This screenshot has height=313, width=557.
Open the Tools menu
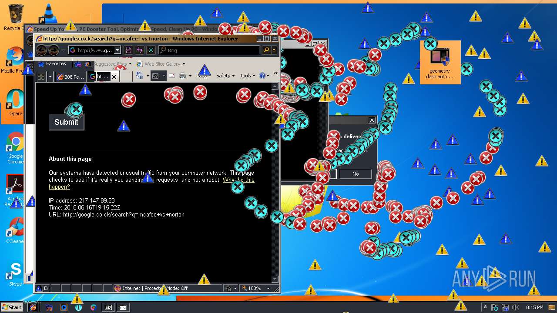247,76
